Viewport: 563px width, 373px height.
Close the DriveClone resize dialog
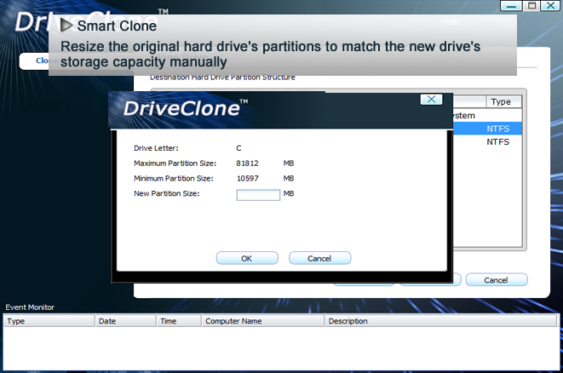pos(431,100)
